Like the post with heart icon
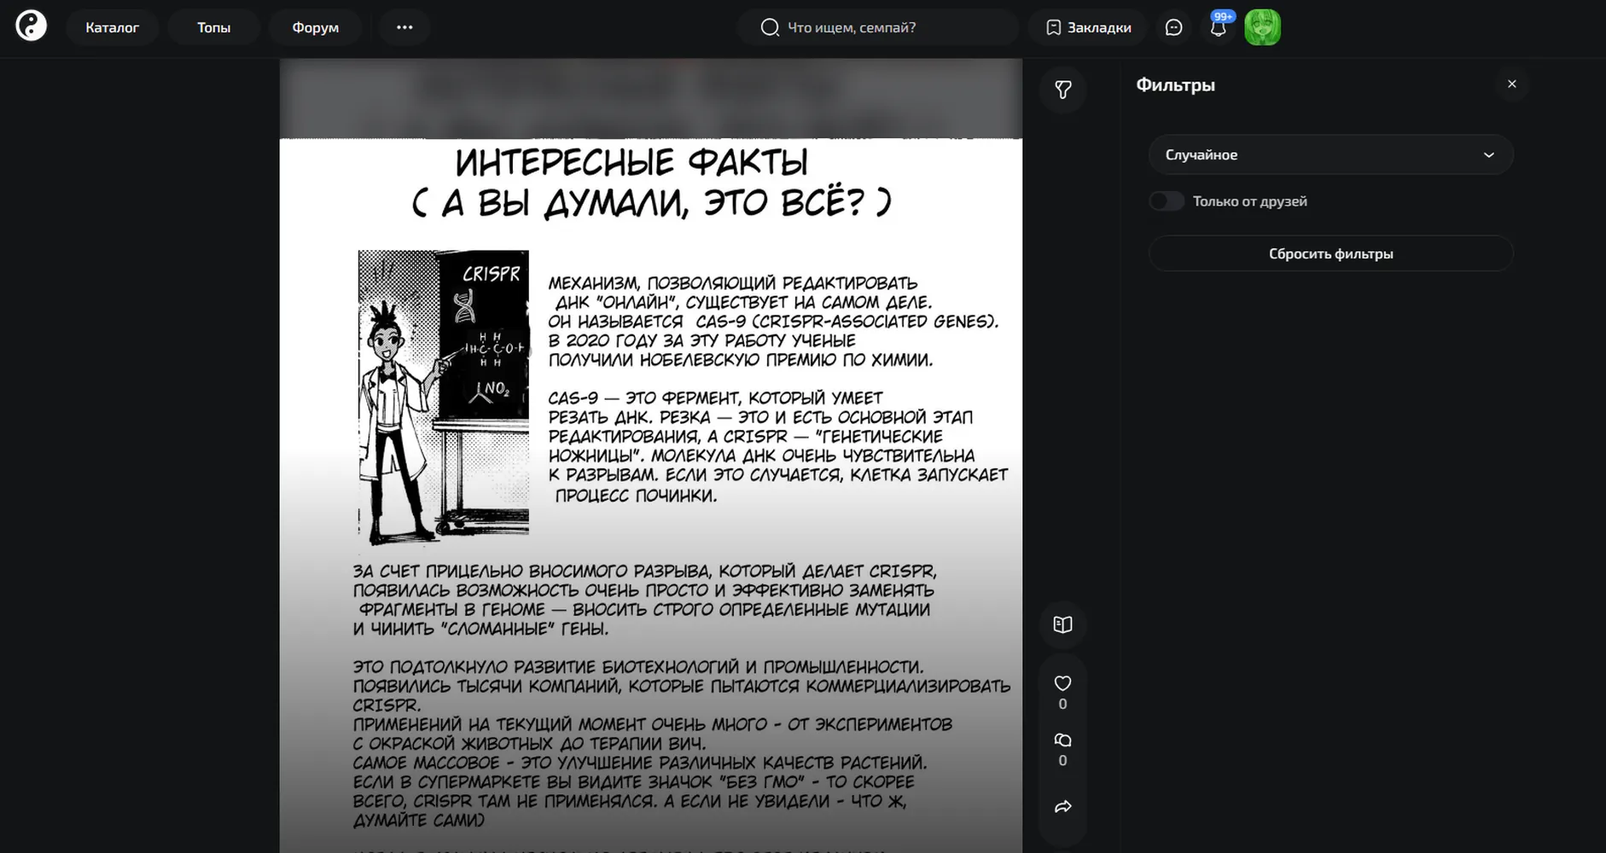1606x853 pixels. [1062, 683]
